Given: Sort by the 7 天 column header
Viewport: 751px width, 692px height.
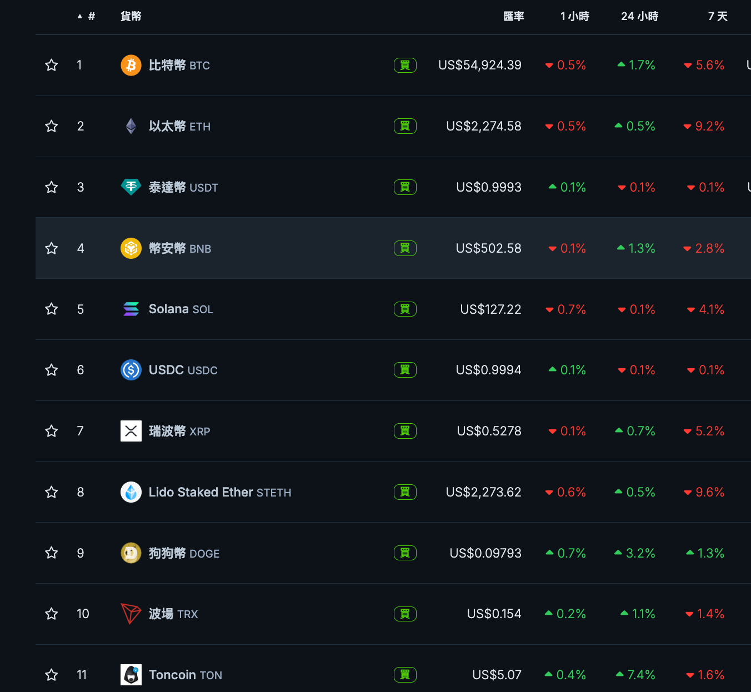Looking at the screenshot, I should pyautogui.click(x=718, y=17).
